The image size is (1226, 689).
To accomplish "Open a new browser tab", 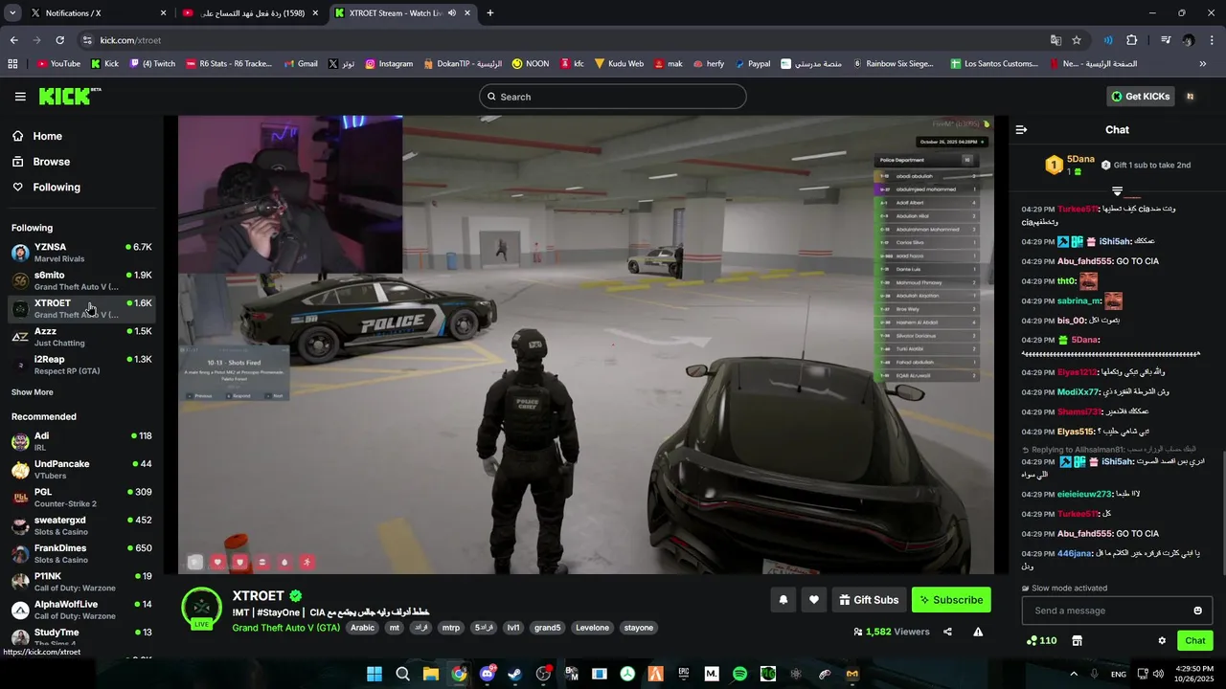I will click(x=490, y=13).
